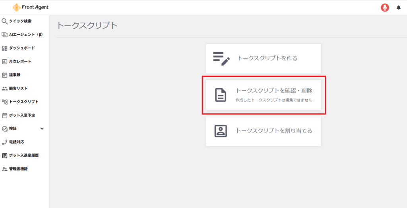Open notifications bell icon
Screen dimensions: 407x208
coord(399,8)
